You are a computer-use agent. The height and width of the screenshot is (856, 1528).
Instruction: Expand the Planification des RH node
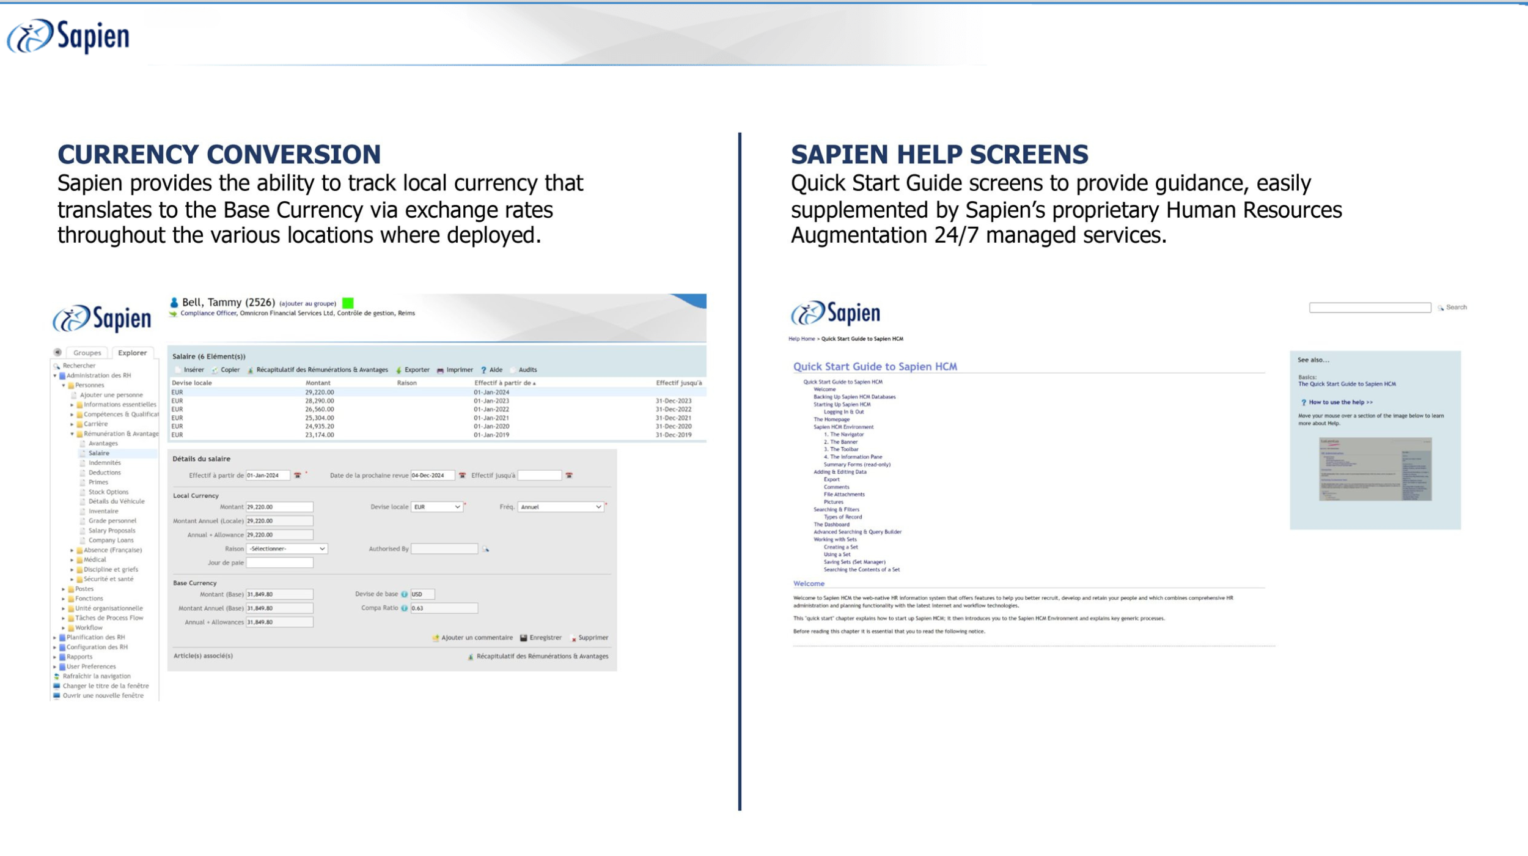point(55,638)
